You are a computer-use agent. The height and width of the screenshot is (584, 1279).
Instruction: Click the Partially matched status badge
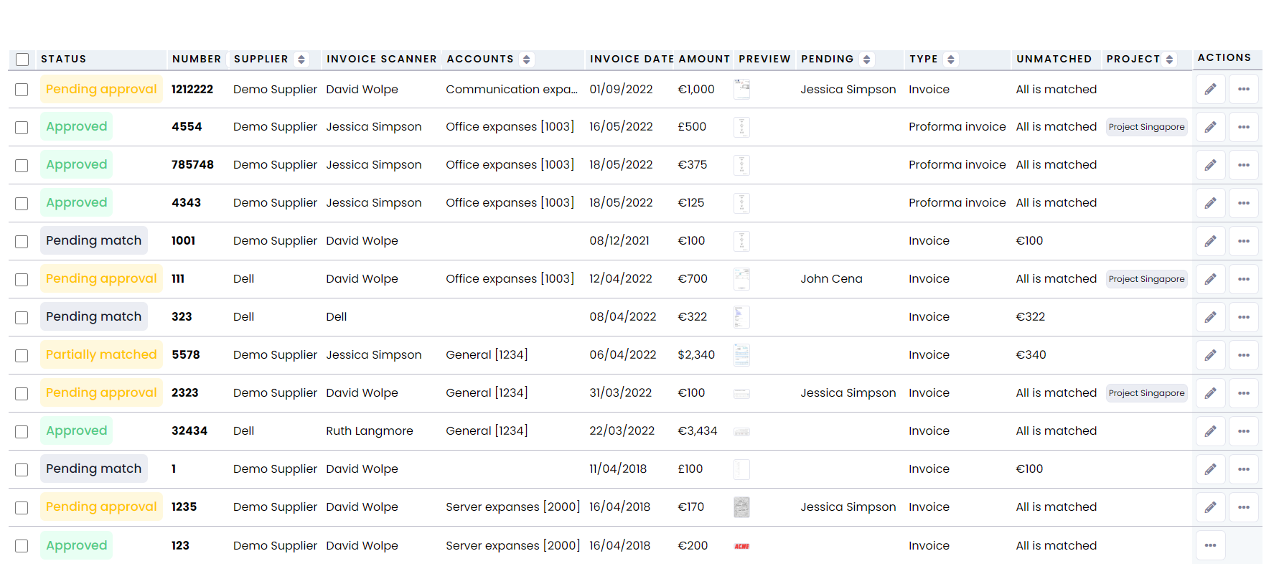tap(101, 354)
